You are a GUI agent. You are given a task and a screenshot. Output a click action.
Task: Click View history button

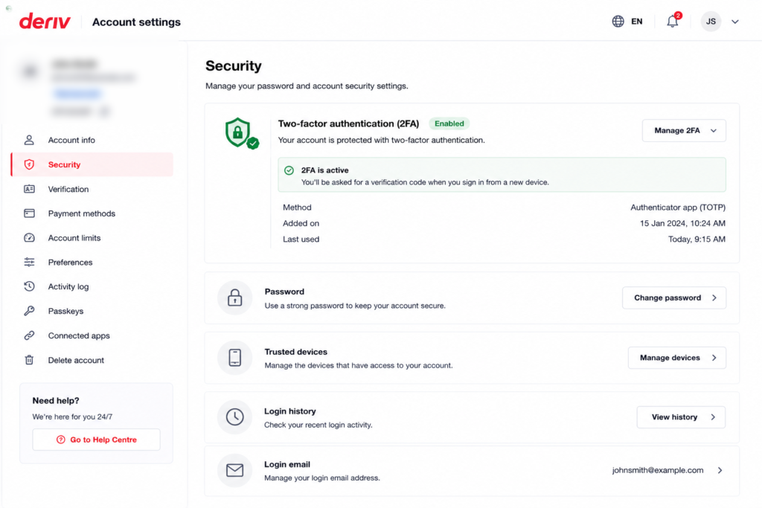point(681,417)
